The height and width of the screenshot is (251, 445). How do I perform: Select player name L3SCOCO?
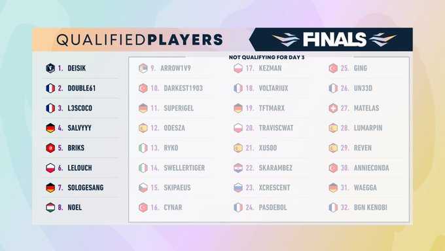click(80, 108)
